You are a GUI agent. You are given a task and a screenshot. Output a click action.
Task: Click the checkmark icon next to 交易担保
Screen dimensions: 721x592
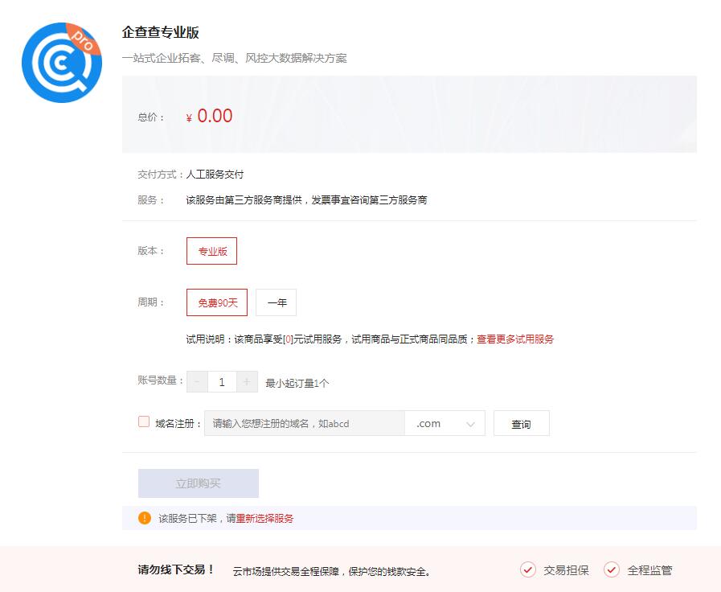[528, 570]
